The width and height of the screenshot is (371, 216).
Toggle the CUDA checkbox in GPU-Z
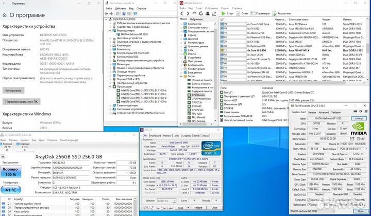[x=322, y=200]
